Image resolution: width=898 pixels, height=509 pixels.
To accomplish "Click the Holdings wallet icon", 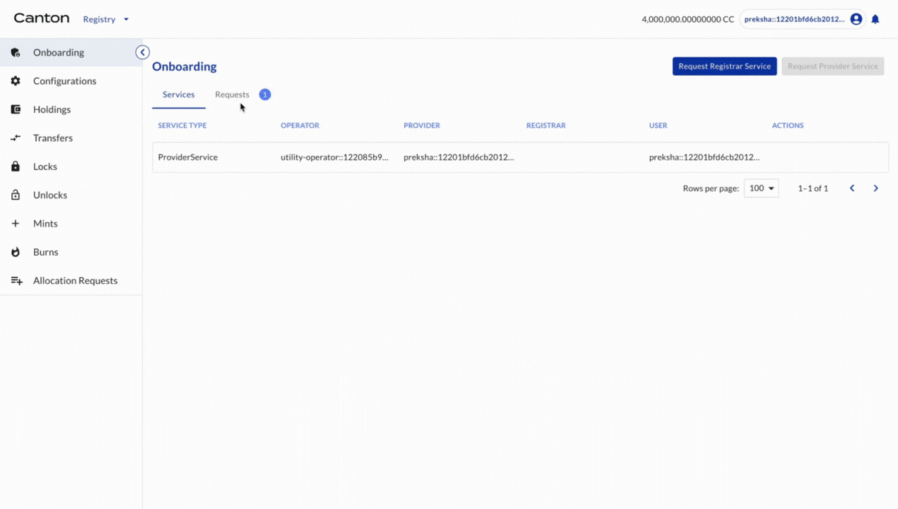I will tap(16, 109).
